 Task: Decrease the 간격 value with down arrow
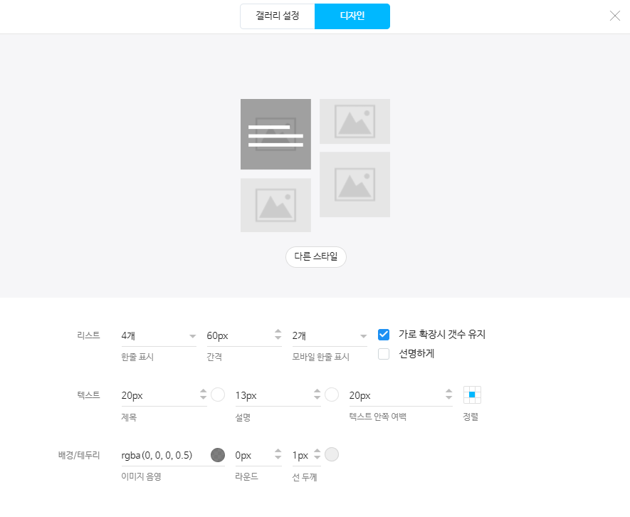(278, 338)
